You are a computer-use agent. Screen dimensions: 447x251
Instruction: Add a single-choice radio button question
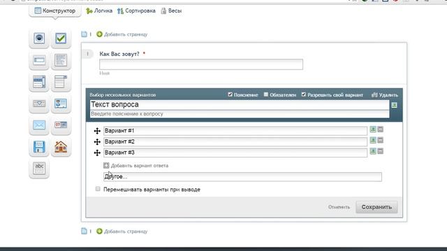click(x=39, y=38)
